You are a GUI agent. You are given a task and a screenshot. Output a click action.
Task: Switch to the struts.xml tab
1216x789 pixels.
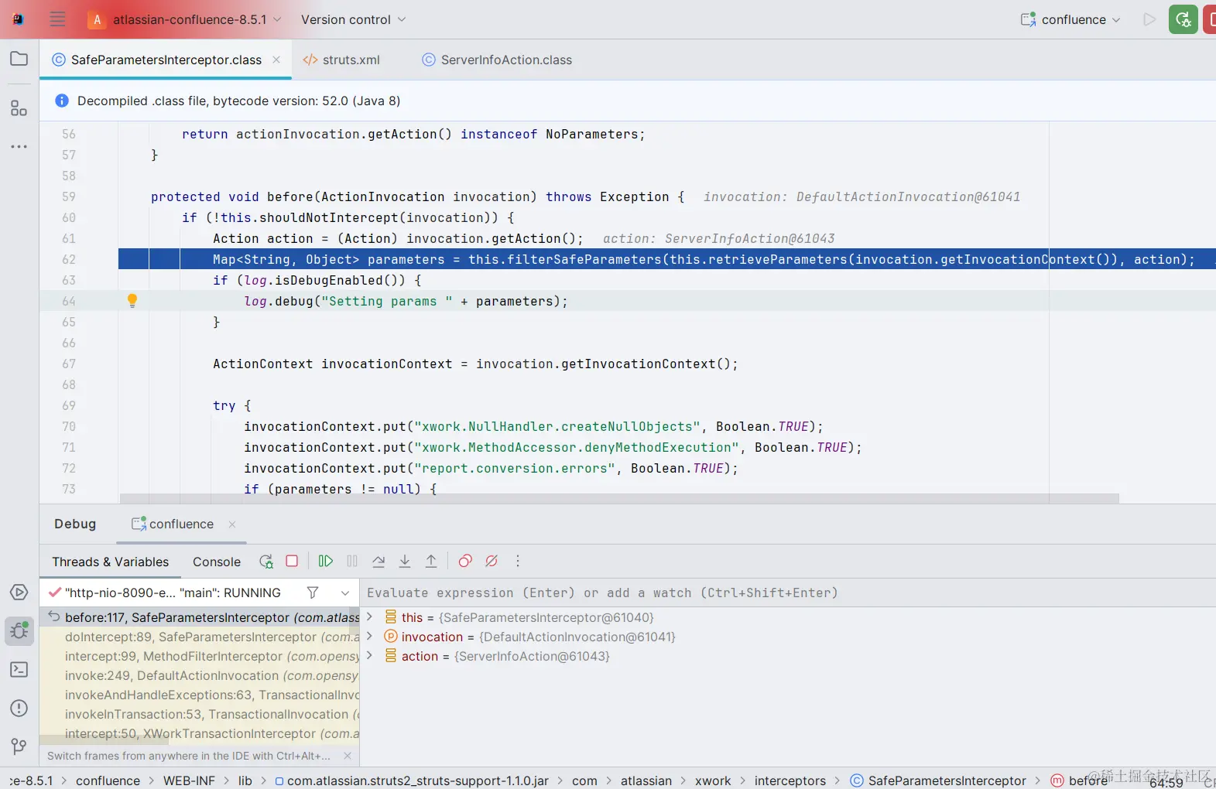(341, 60)
